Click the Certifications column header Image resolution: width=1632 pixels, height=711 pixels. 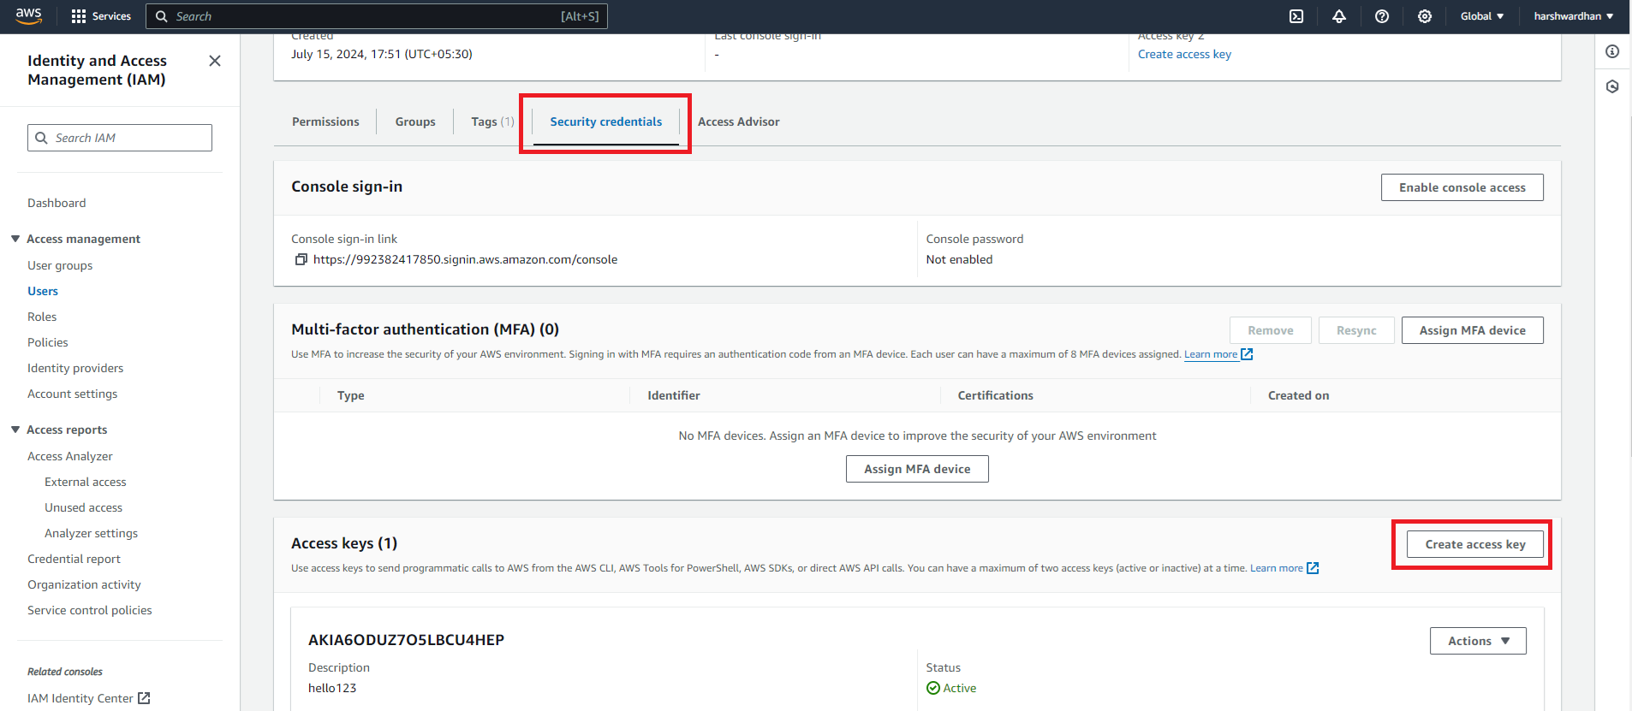coord(996,395)
